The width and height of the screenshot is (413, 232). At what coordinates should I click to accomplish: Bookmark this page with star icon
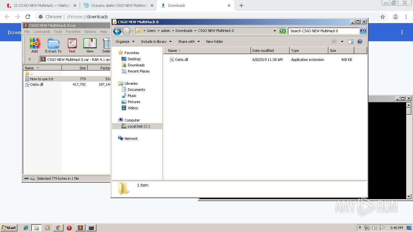383,17
